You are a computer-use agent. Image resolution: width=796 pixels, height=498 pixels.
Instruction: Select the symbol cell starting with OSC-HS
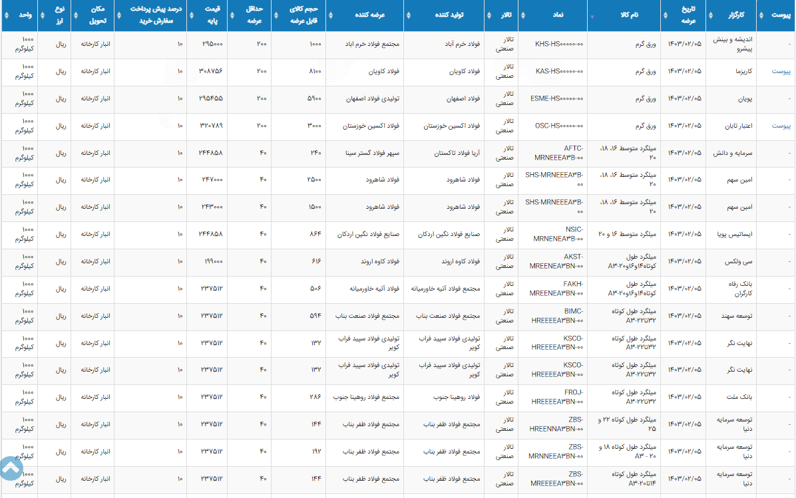tap(559, 126)
